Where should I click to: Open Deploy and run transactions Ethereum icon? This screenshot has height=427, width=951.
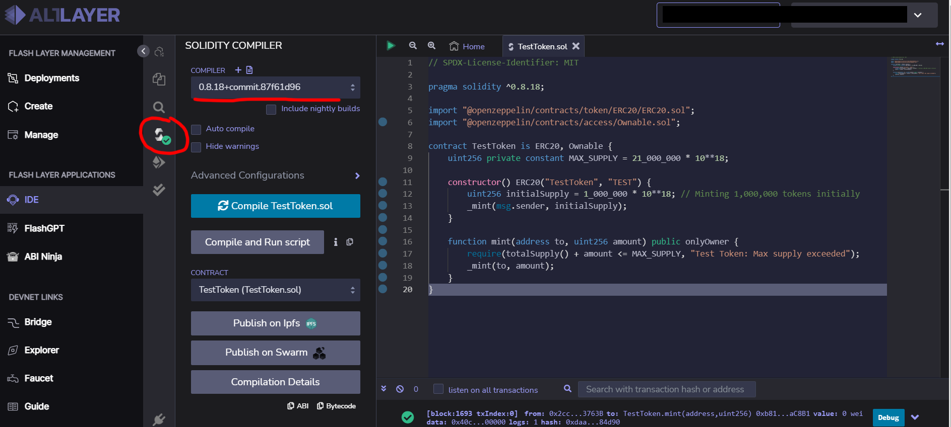159,162
